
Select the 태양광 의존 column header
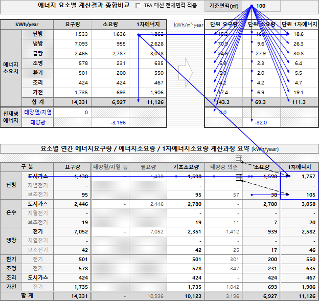point(224,167)
